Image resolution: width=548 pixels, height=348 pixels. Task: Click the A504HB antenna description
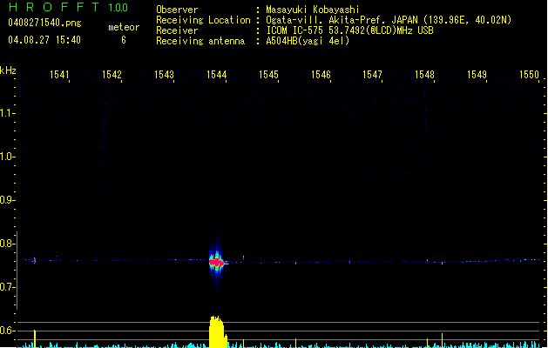pyautogui.click(x=308, y=40)
